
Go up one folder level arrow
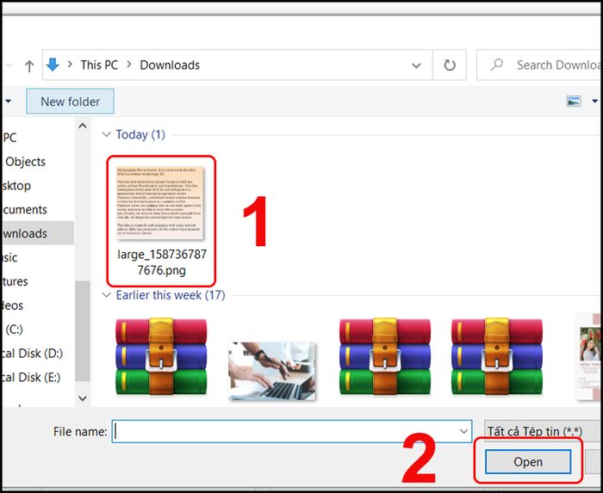coord(29,65)
